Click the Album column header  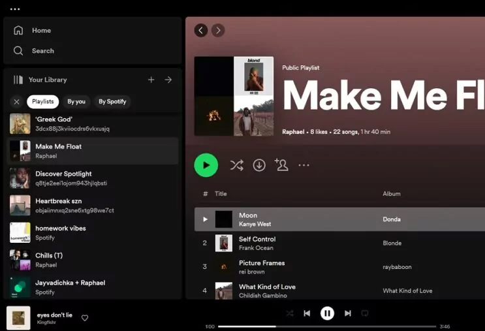coord(392,194)
